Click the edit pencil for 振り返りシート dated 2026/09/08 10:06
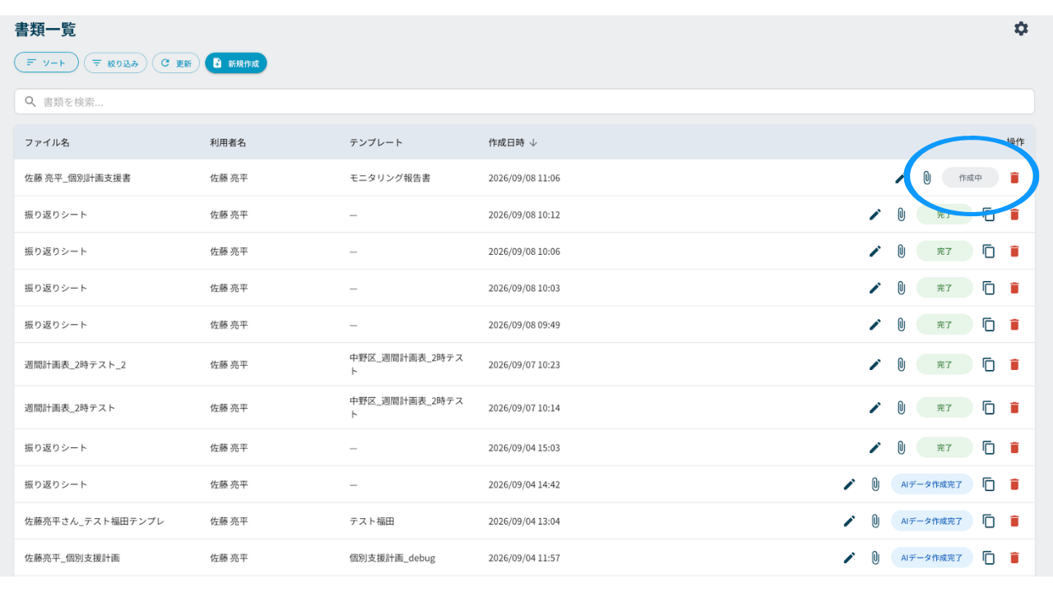 pos(875,251)
